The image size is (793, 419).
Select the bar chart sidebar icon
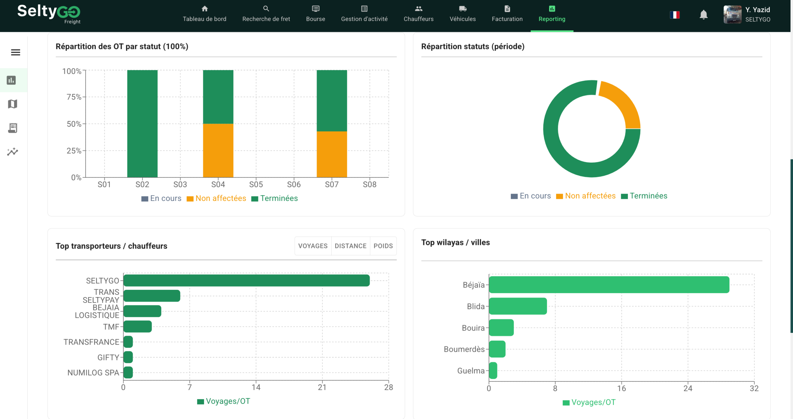coord(11,80)
